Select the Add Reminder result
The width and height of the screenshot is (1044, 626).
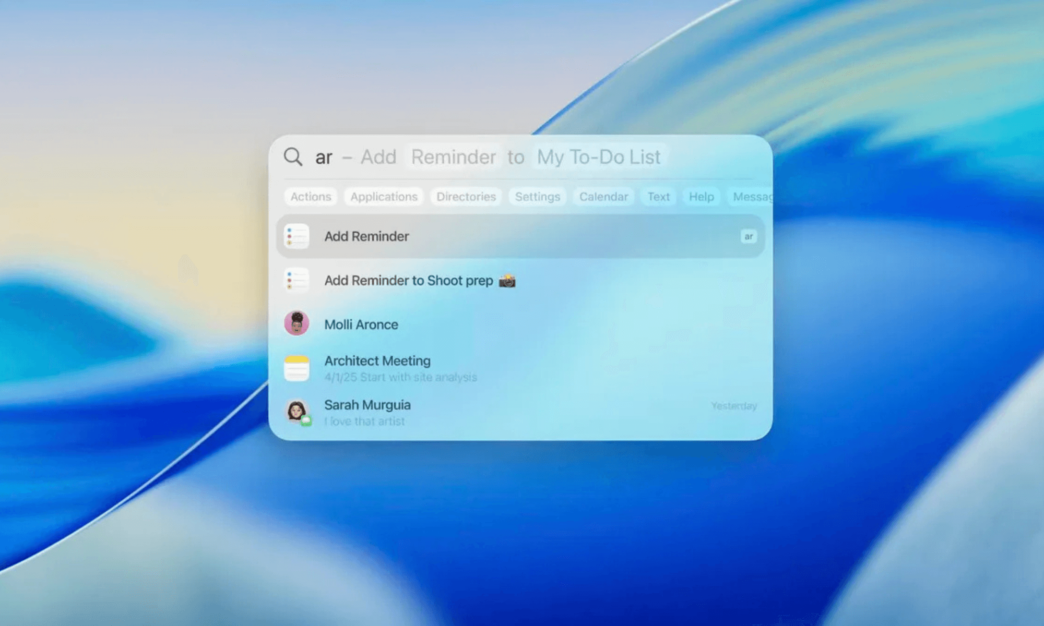click(520, 236)
